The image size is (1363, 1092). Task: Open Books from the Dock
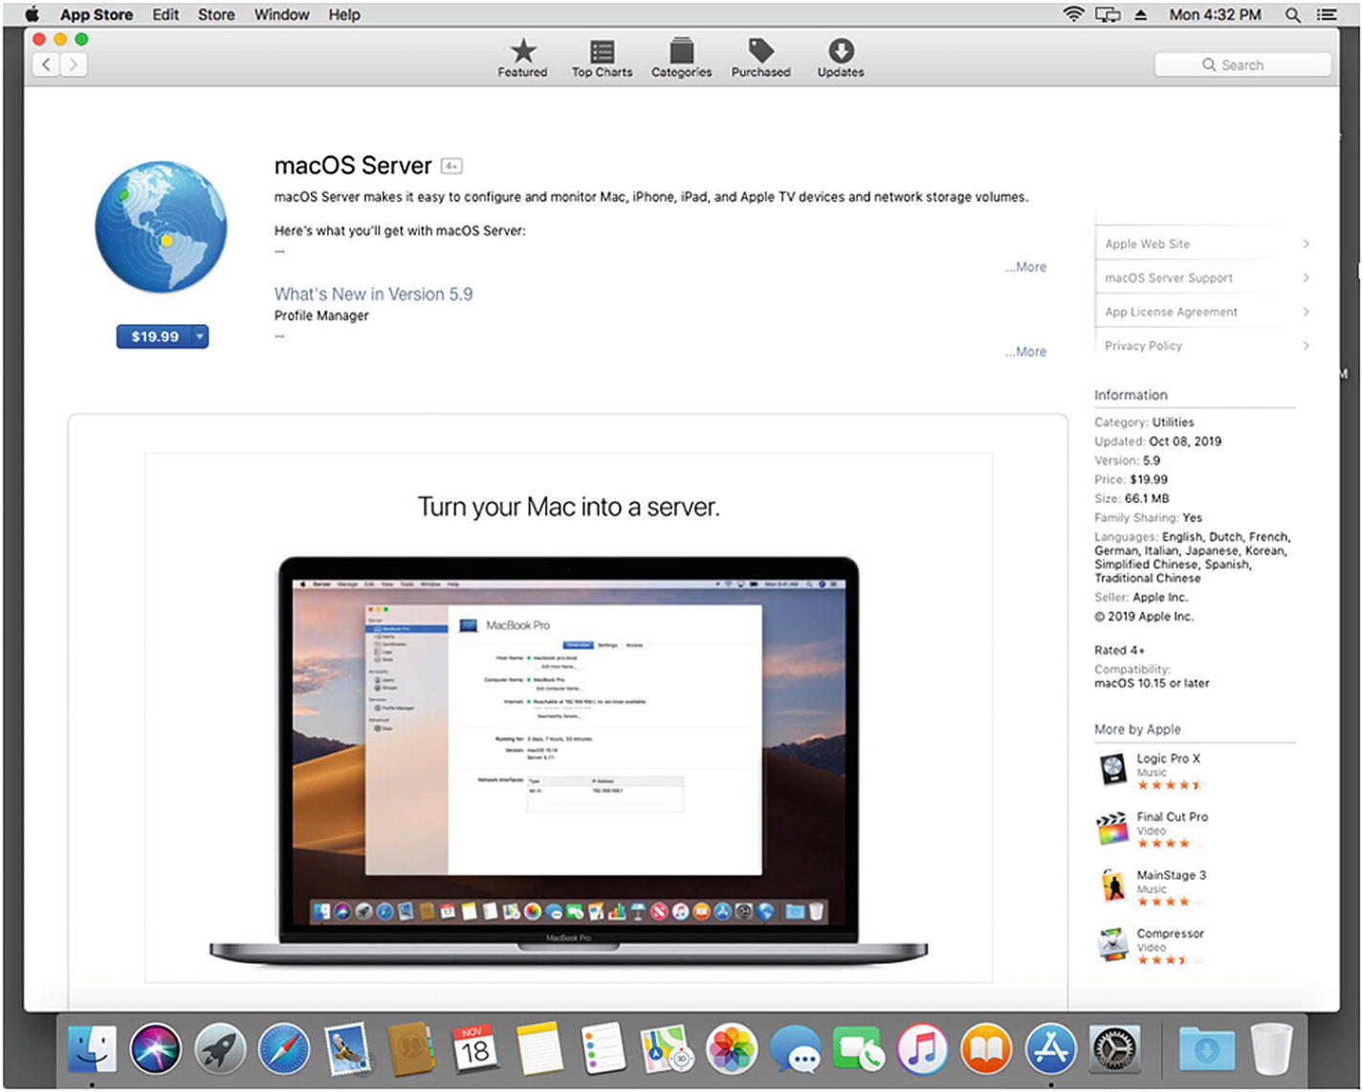click(987, 1050)
